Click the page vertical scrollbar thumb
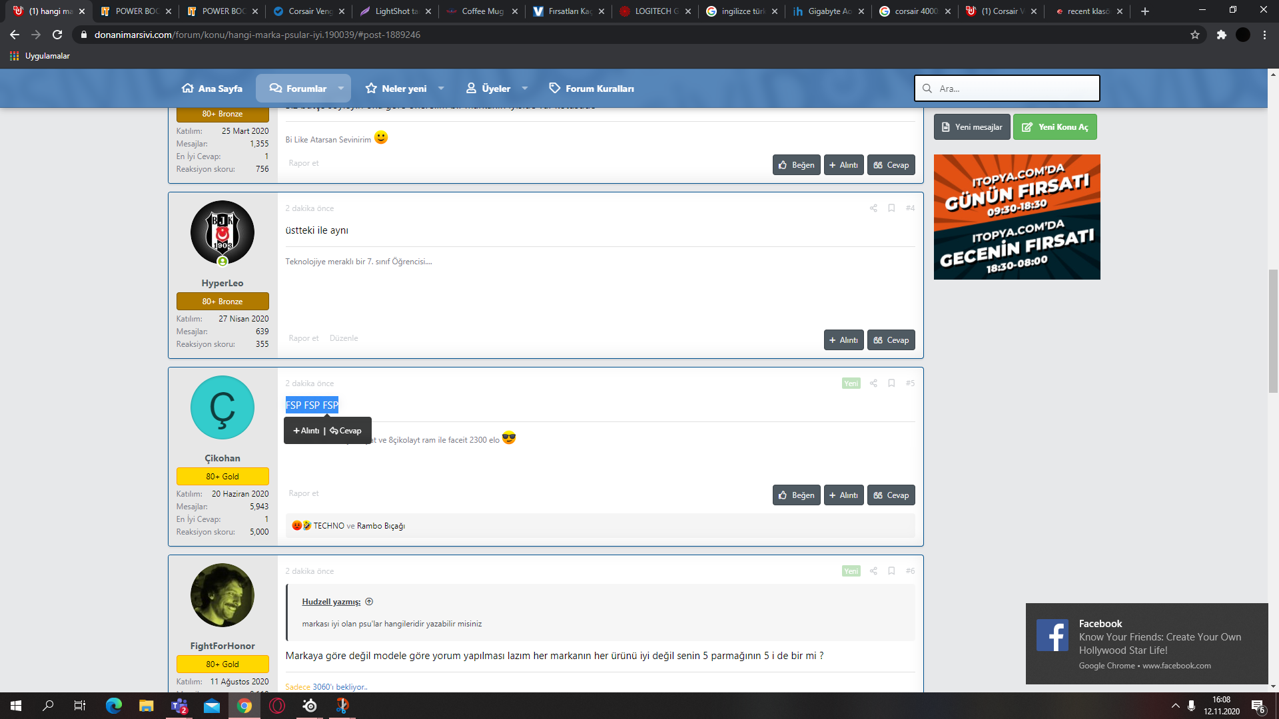Screen dimensions: 1279x719 pos(1273,331)
